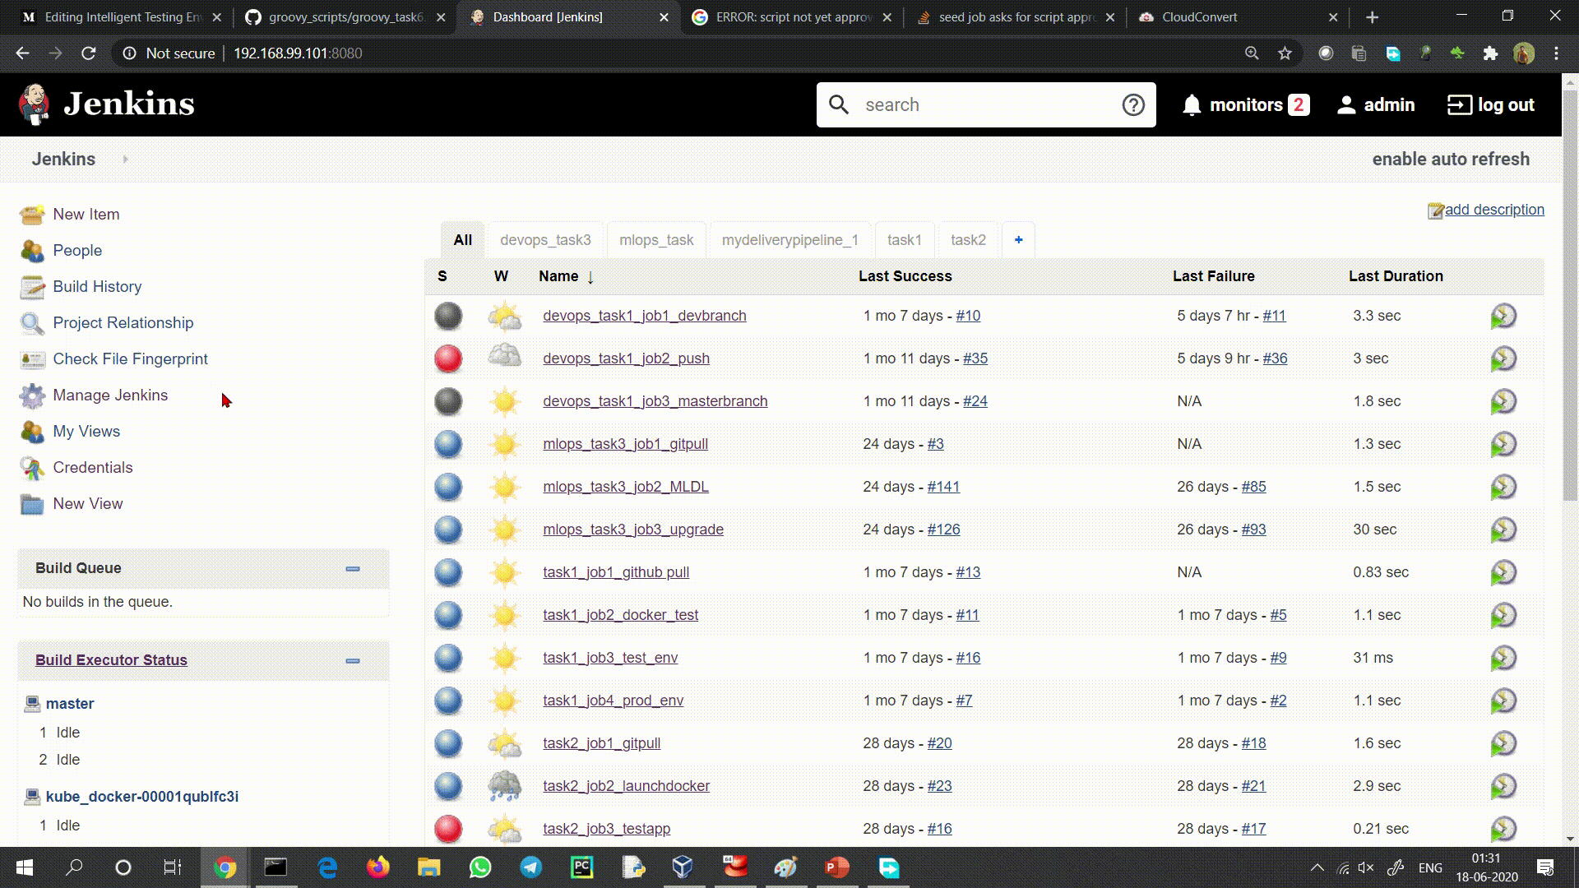
Task: Show hidden system tray icons
Action: click(1317, 867)
